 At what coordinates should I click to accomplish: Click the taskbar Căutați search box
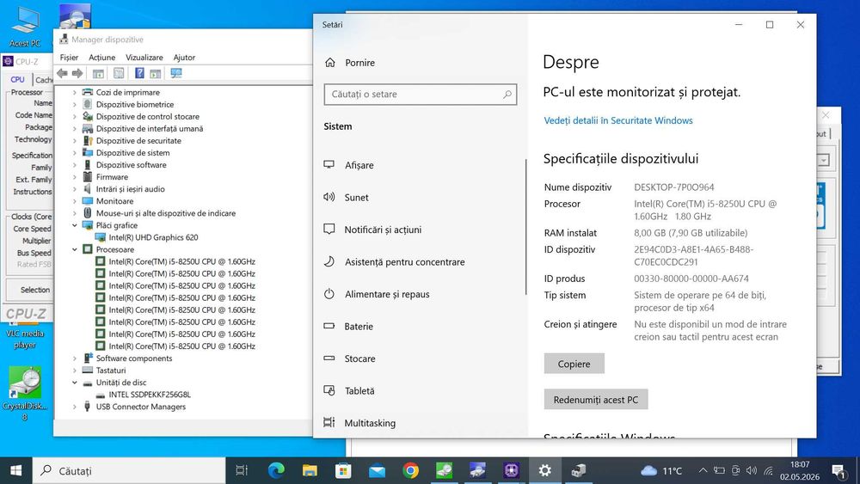(129, 470)
